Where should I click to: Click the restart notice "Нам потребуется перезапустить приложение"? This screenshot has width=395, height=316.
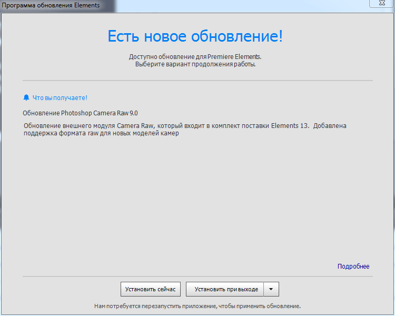tap(155, 306)
